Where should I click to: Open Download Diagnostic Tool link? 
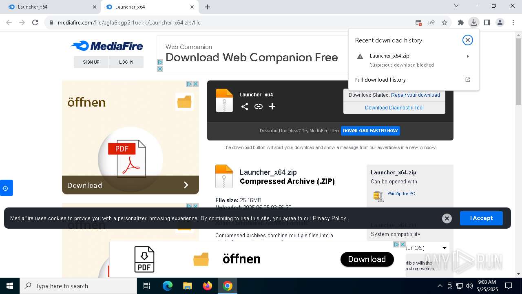coord(394,108)
